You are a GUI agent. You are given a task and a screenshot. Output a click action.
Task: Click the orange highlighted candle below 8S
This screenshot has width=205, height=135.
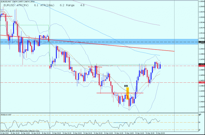click(128, 93)
